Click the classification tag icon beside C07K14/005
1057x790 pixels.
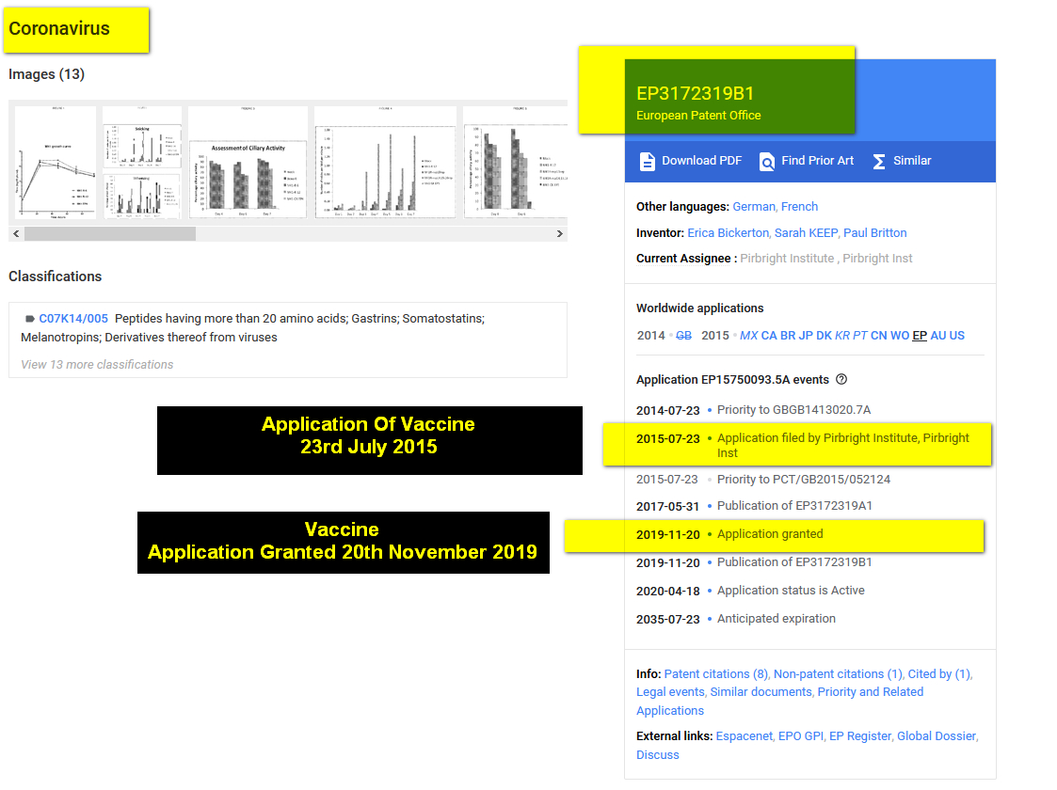(30, 319)
